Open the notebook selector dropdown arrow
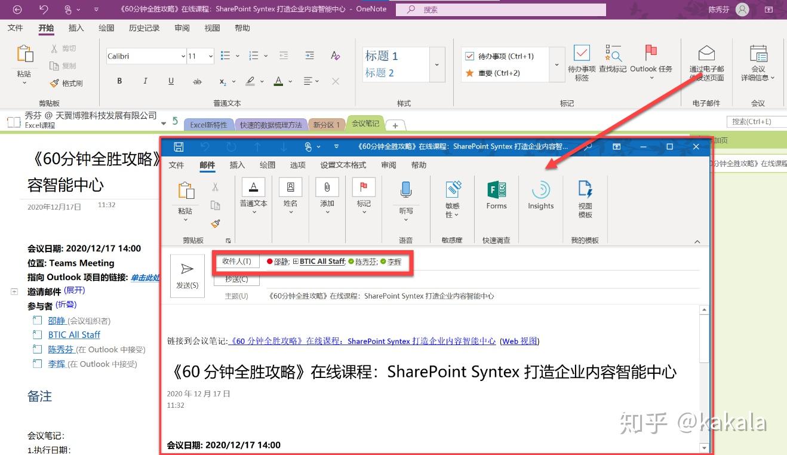The height and width of the screenshot is (455, 787). pos(164,123)
